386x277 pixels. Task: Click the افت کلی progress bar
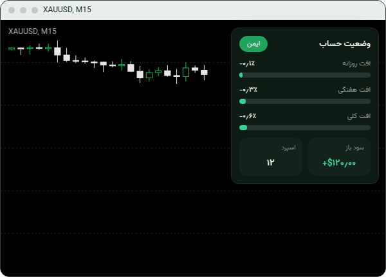click(305, 128)
